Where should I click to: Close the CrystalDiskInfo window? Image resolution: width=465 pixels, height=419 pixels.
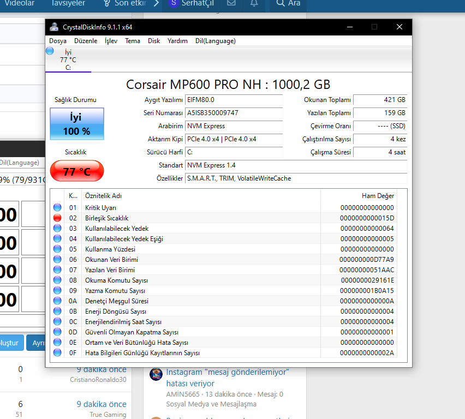(400, 27)
